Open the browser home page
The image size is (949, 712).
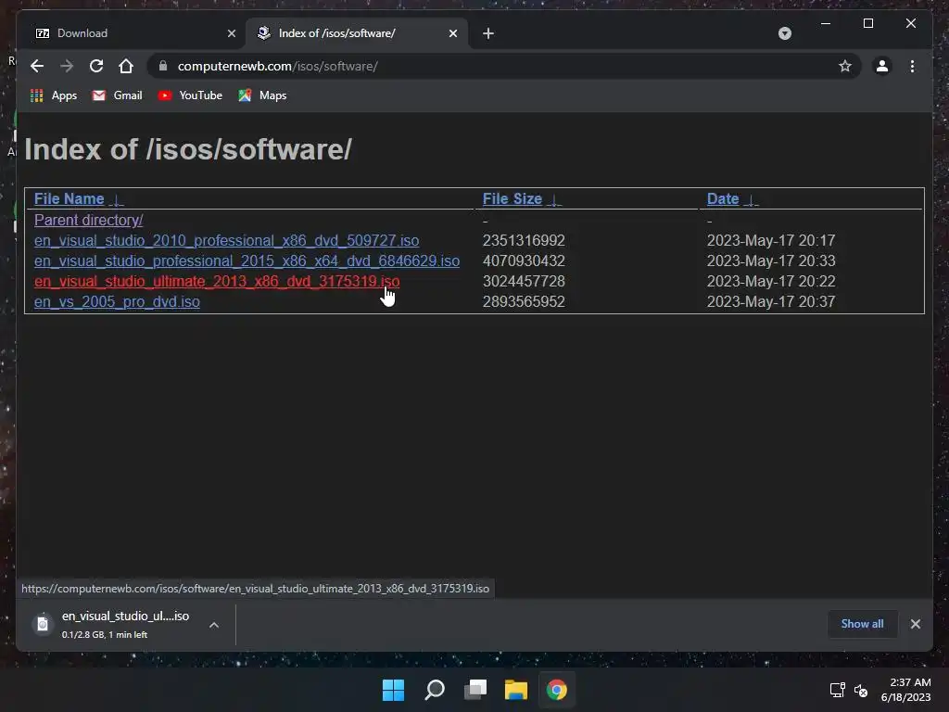(x=126, y=66)
